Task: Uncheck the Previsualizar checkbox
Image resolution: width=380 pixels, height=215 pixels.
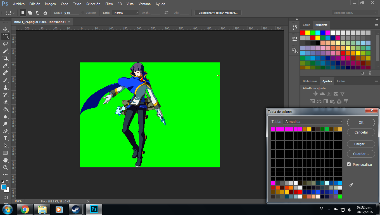Action: coord(349,164)
